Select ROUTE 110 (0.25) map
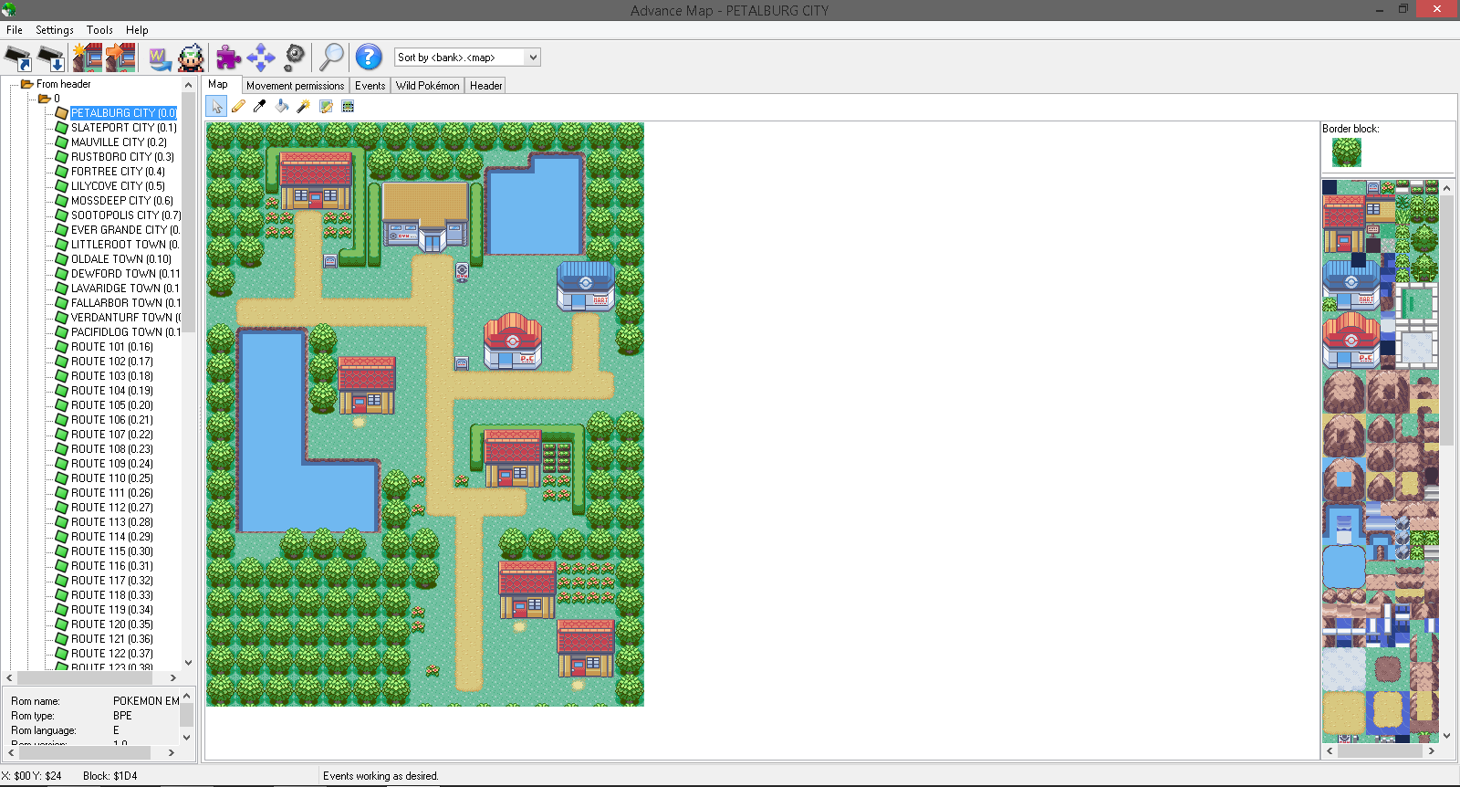Image resolution: width=1460 pixels, height=787 pixels. [x=112, y=478]
